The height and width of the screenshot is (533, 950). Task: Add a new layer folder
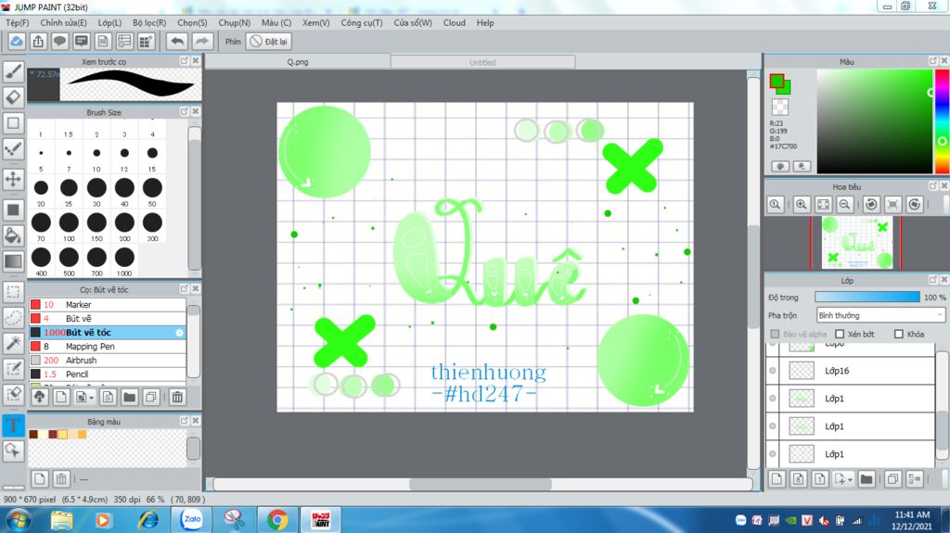tap(867, 479)
